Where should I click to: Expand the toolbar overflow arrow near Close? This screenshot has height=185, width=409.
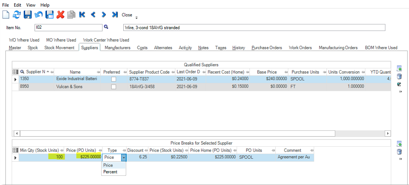(x=137, y=18)
